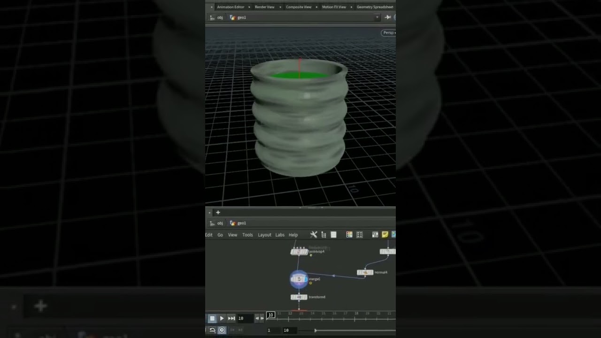Click the network box icon
Image resolution: width=601 pixels, height=338 pixels.
375,235
